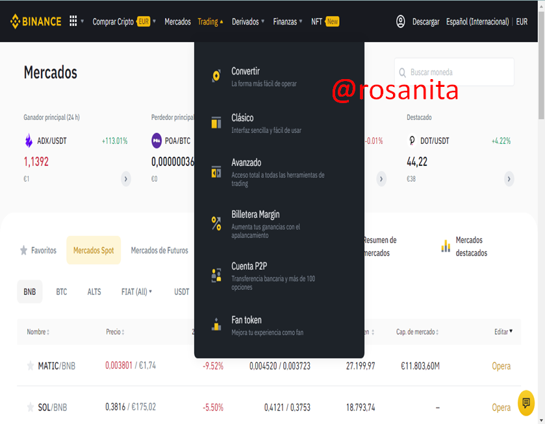Viewport: 545px width, 424px height.
Task: Open the NFT New menu item
Action: (x=325, y=21)
